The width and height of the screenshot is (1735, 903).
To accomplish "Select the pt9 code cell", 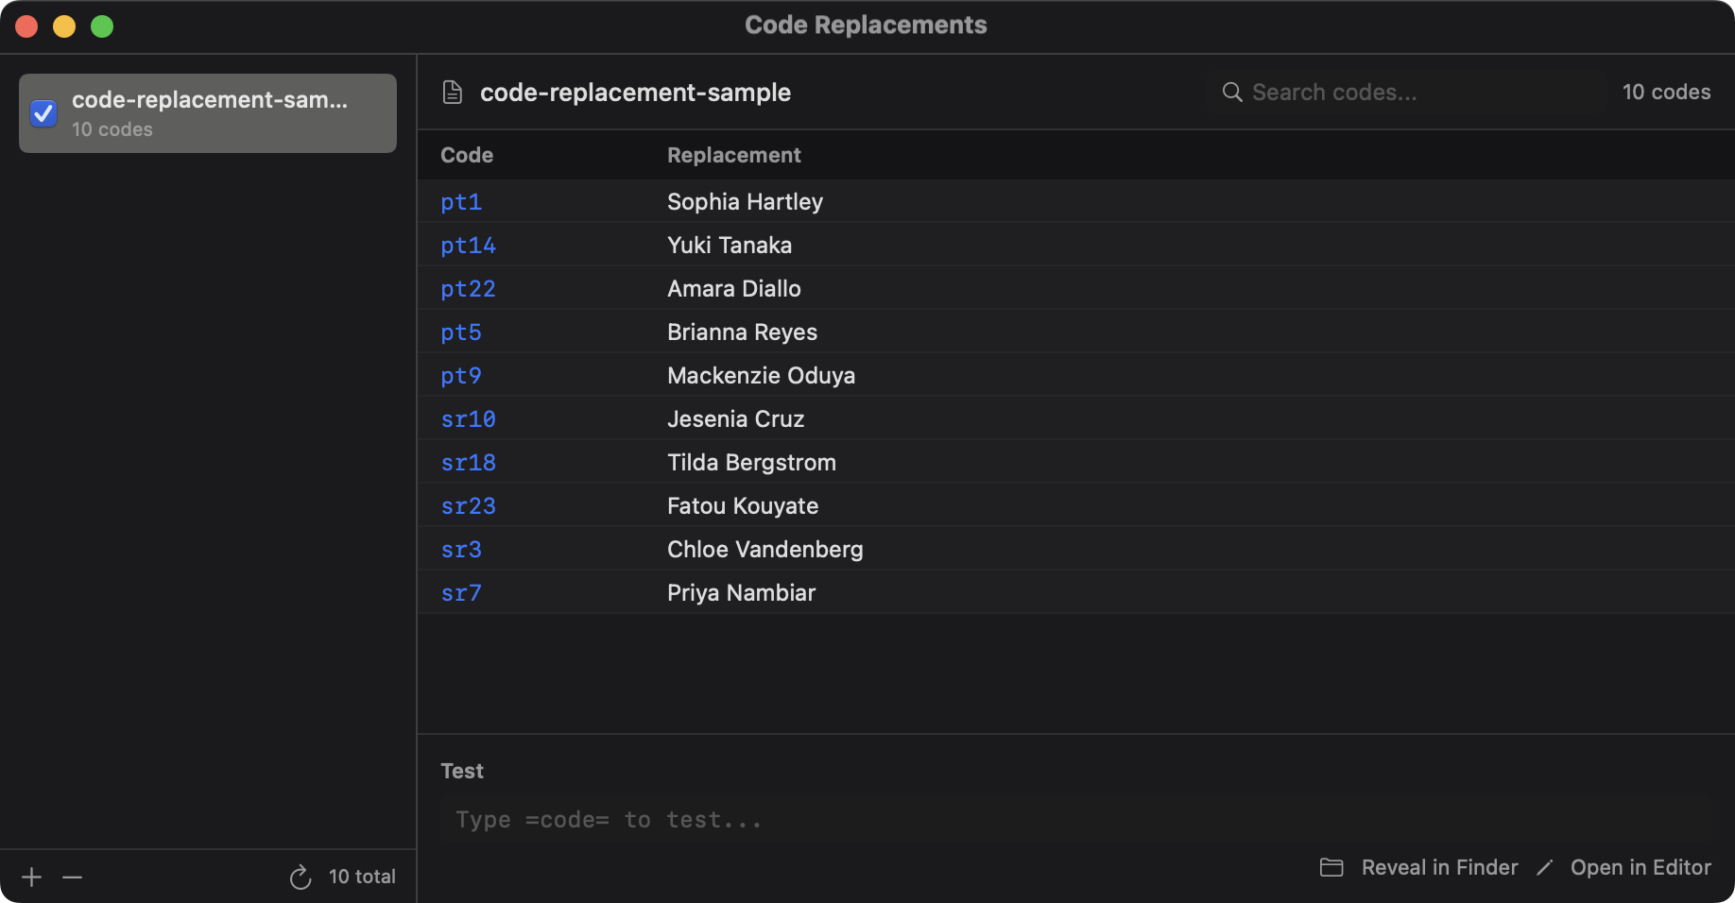I will pyautogui.click(x=461, y=376).
